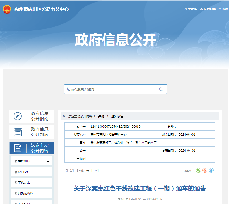Expand 组织机构 with the plus sign
Image resolution: width=229 pixels, height=204 pixels.
click(48, 161)
